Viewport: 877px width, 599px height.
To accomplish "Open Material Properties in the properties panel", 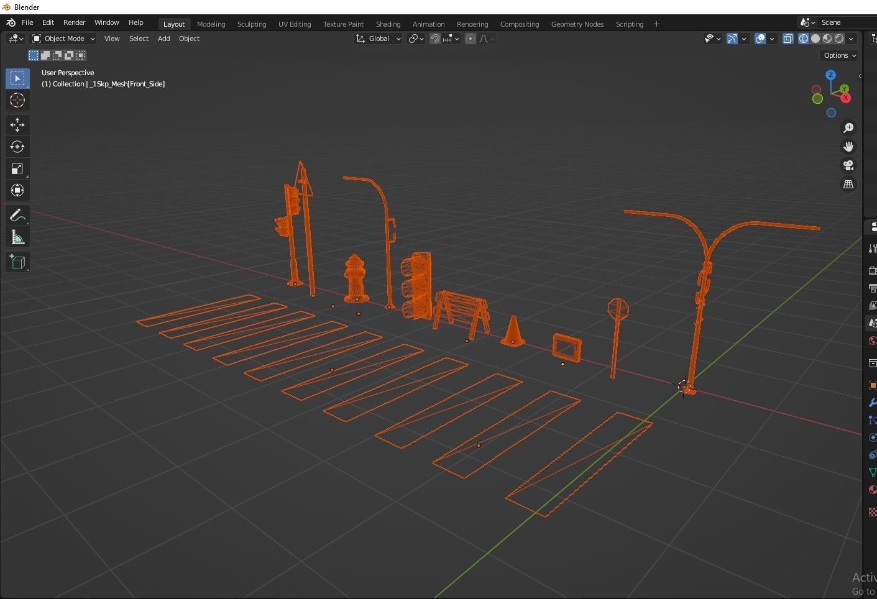I will (872, 490).
